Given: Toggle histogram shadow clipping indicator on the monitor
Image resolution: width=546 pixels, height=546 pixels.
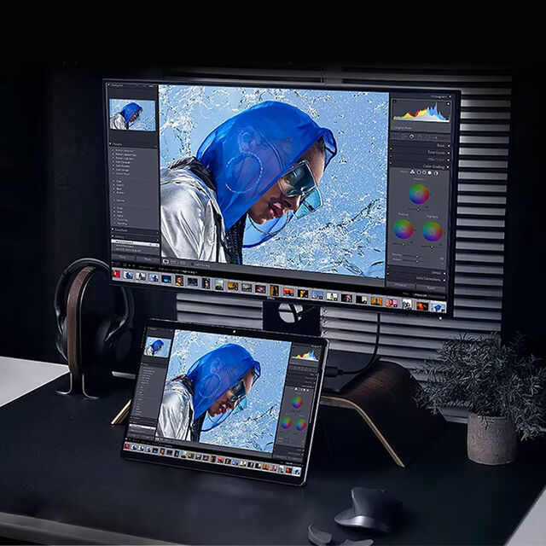Looking at the screenshot, I should 393,102.
